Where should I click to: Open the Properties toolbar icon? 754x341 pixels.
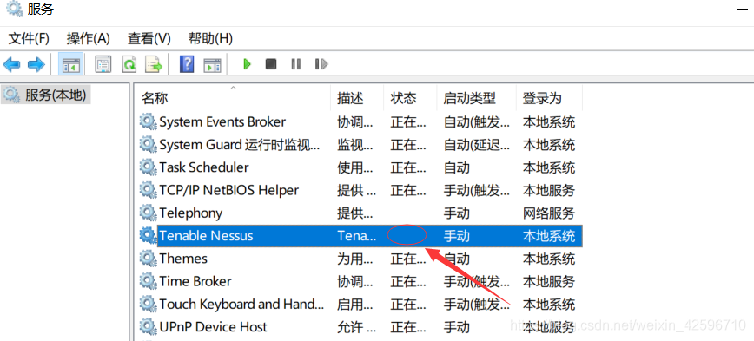click(103, 64)
